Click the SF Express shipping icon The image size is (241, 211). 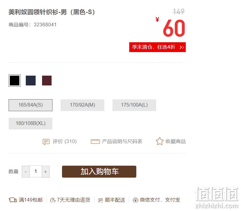(100, 200)
